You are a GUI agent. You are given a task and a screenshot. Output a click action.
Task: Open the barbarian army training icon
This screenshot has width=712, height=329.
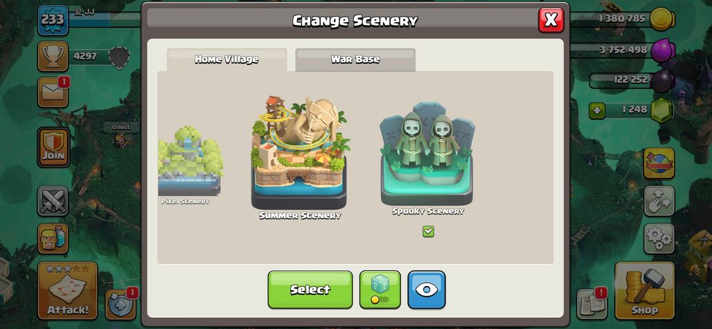53,238
